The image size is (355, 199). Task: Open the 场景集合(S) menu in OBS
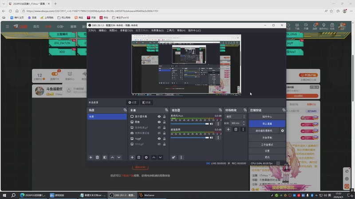(x=158, y=31)
